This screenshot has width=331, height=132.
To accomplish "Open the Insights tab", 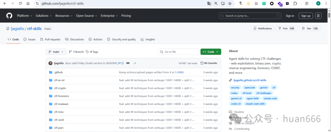I will [x=148, y=40].
